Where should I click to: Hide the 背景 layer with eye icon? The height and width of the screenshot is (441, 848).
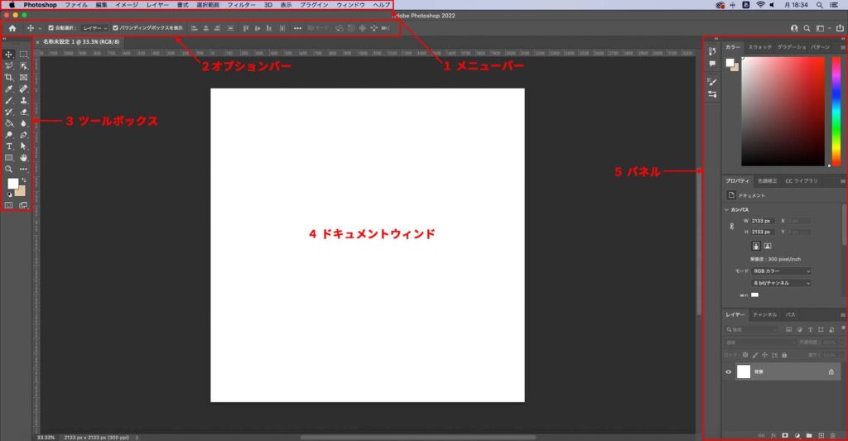[x=729, y=371]
